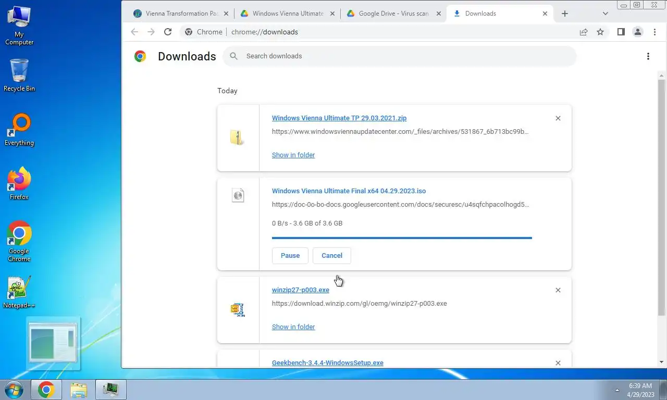Open the Chrome profile avatar
This screenshot has height=400, width=667.
pyautogui.click(x=637, y=32)
